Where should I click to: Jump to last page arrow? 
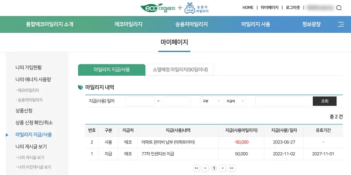pos(232,168)
